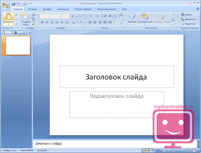Cut selection with the scissors icon

click(x=16, y=15)
